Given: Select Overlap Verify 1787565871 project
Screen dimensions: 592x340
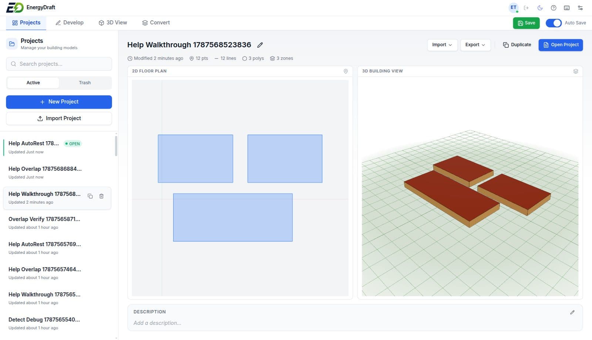Looking at the screenshot, I should tap(57, 223).
